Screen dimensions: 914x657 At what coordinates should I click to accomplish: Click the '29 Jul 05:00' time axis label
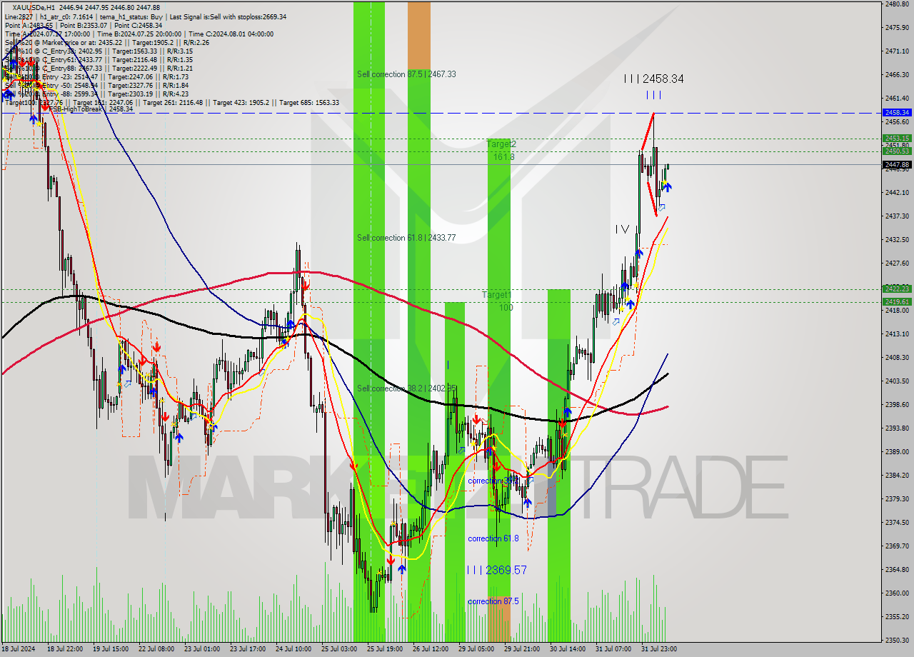476,649
